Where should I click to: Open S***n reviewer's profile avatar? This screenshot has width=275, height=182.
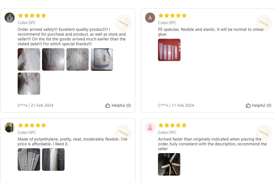[10, 18]
